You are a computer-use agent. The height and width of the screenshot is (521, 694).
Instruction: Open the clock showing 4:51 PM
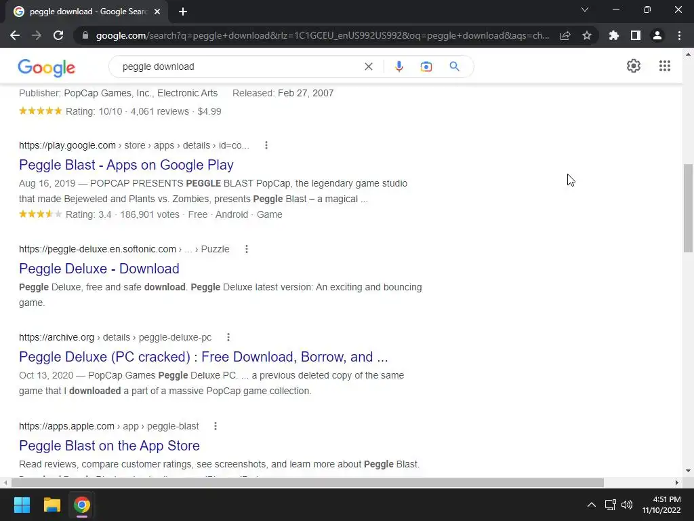(661, 505)
